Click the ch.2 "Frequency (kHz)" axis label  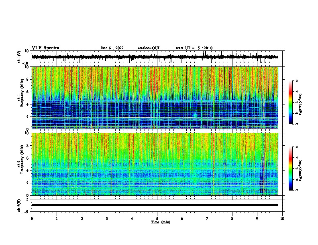(x=22, y=159)
